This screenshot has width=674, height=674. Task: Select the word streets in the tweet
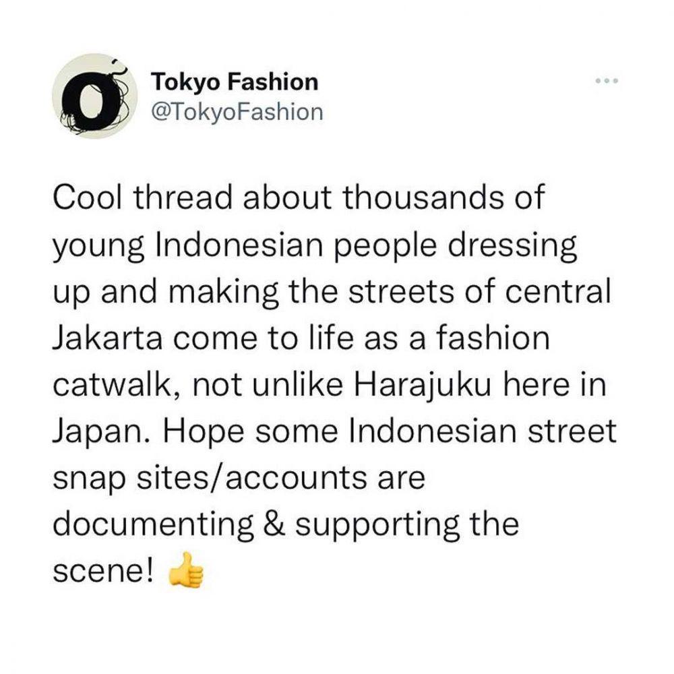(x=400, y=291)
